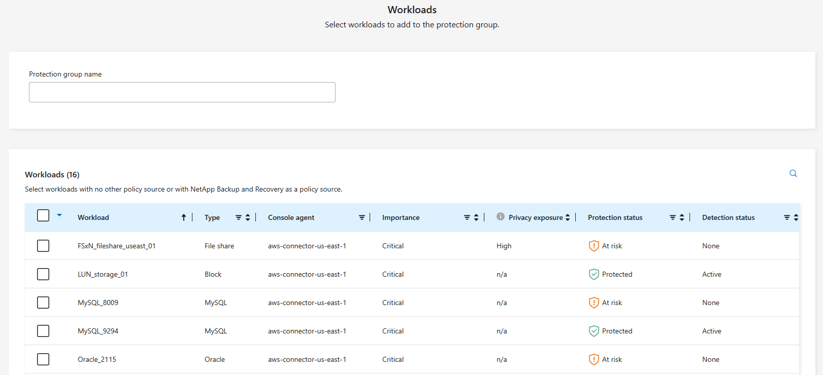The image size is (823, 375).
Task: Select the Oracle_2115 row checkbox
Action: 43,359
